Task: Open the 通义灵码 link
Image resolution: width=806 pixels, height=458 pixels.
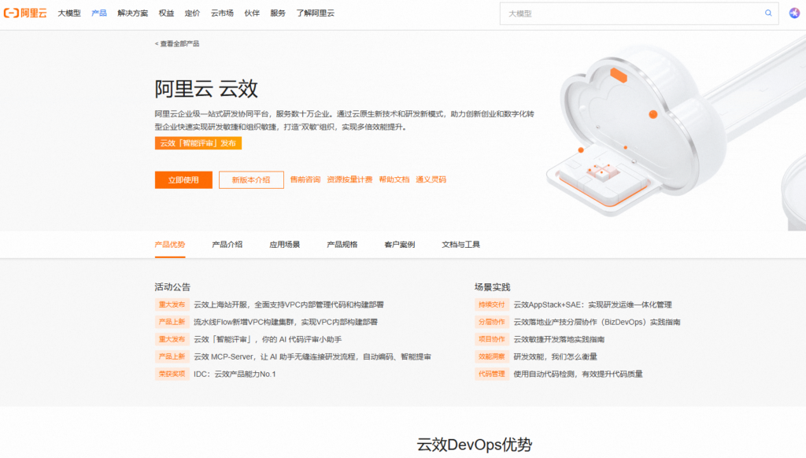Action: point(431,179)
